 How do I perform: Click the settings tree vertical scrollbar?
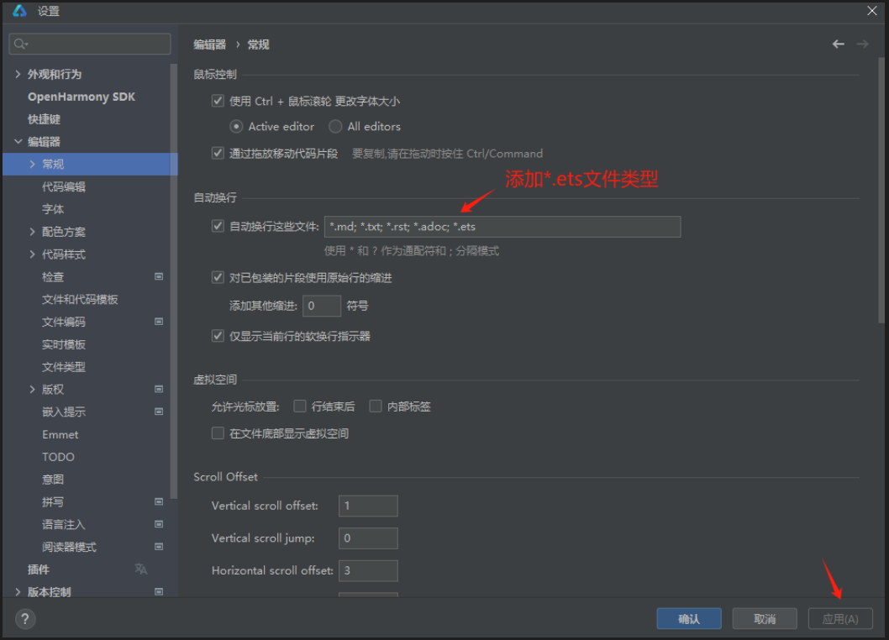click(173, 281)
